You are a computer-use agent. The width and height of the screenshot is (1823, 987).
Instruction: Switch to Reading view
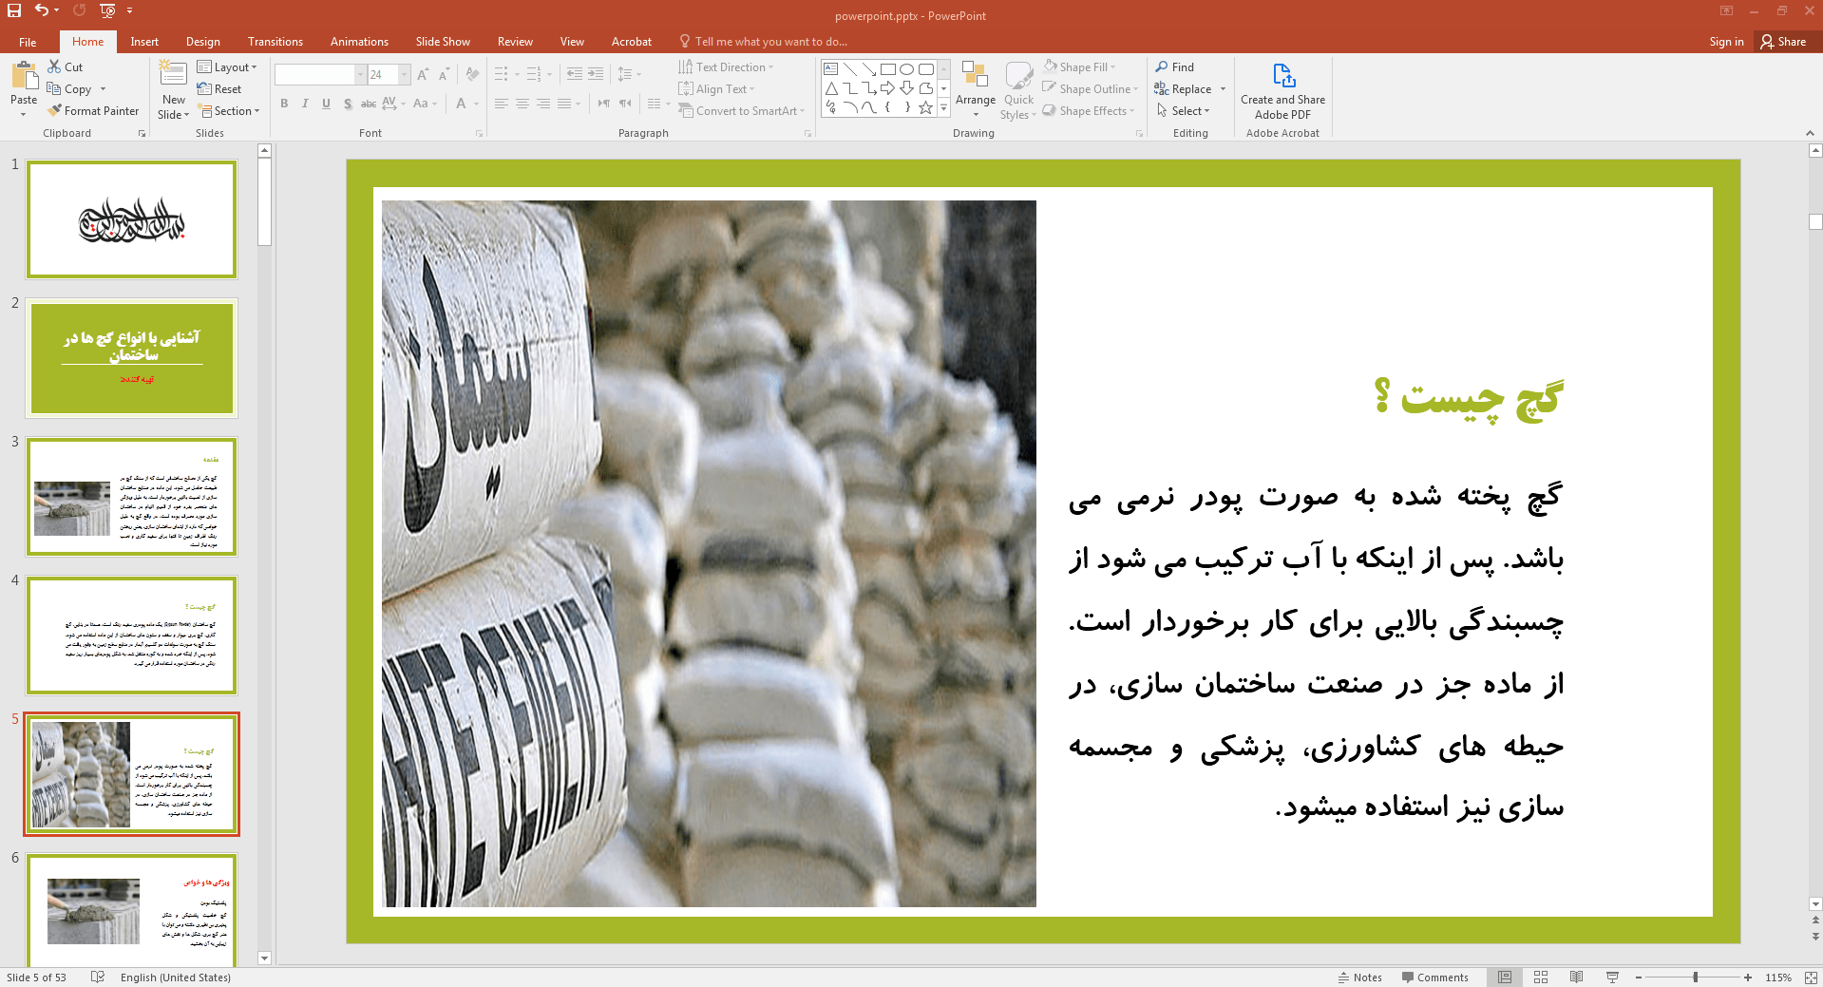tap(1577, 978)
